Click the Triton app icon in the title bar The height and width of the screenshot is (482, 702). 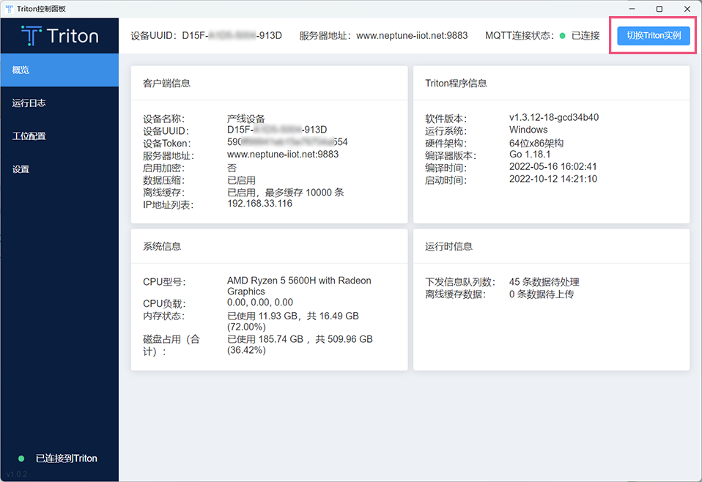(x=9, y=8)
